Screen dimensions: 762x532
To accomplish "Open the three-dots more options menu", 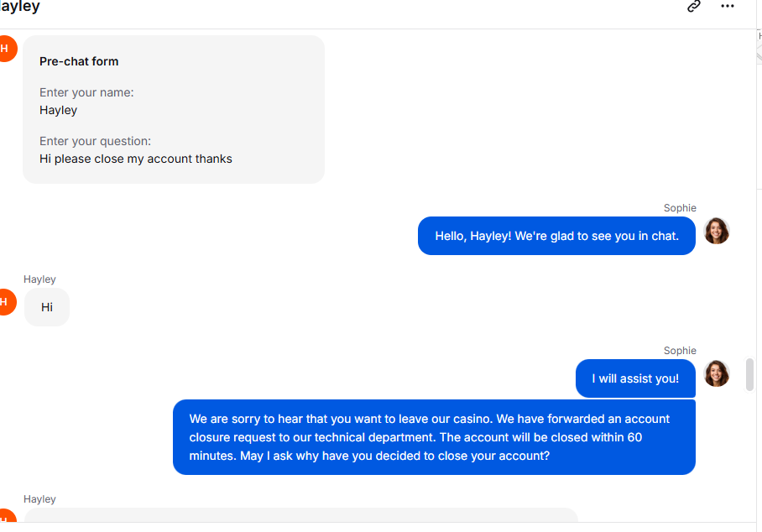I will [727, 7].
